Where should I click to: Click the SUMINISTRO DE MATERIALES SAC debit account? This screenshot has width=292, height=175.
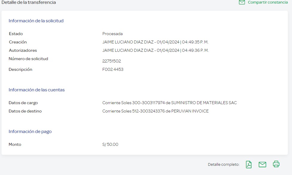click(169, 103)
